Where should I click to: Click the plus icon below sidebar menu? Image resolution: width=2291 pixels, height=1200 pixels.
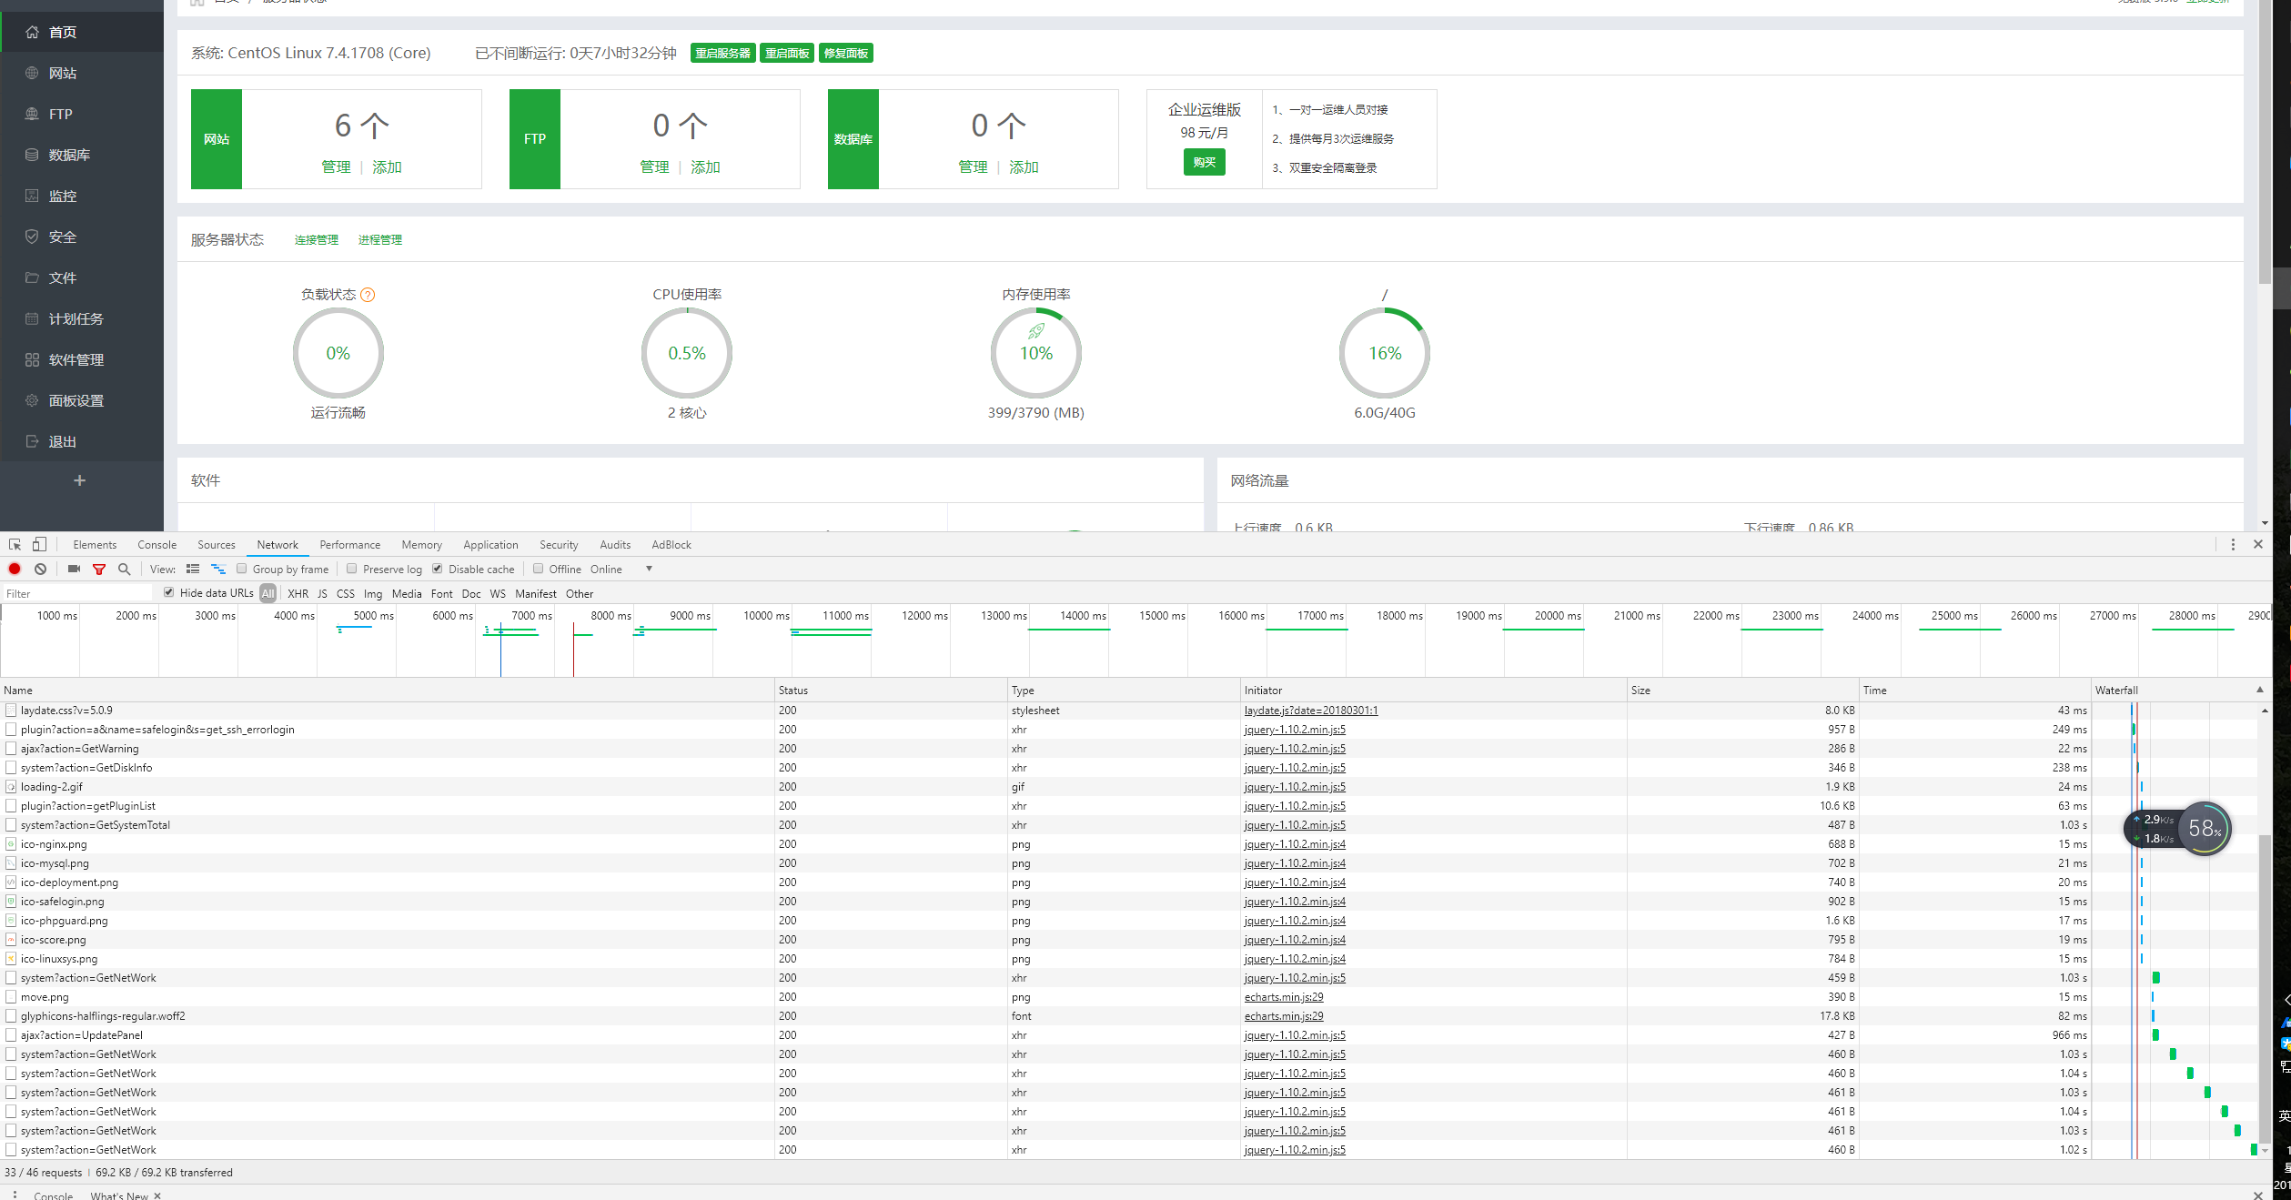pyautogui.click(x=80, y=480)
